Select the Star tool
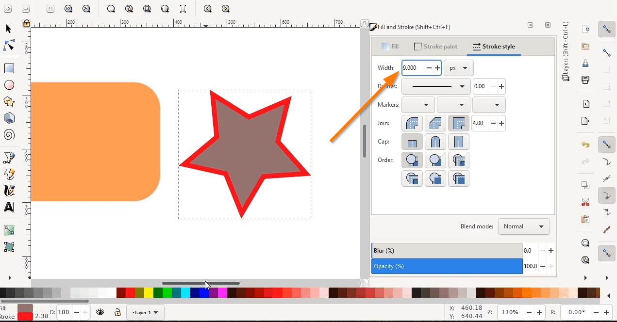The width and height of the screenshot is (617, 322). 9,101
